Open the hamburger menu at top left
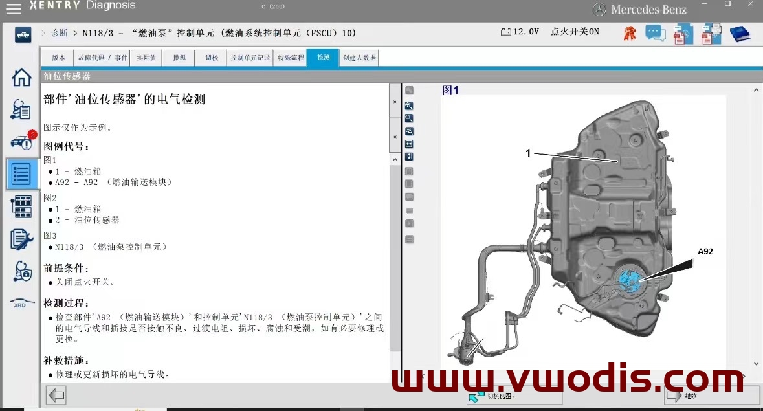Viewport: 763px width, 411px height. coord(14,8)
